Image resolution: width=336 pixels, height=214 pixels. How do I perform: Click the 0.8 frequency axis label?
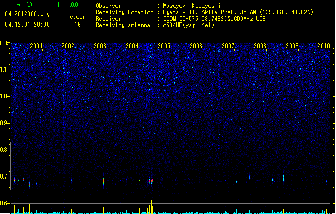point(4,150)
